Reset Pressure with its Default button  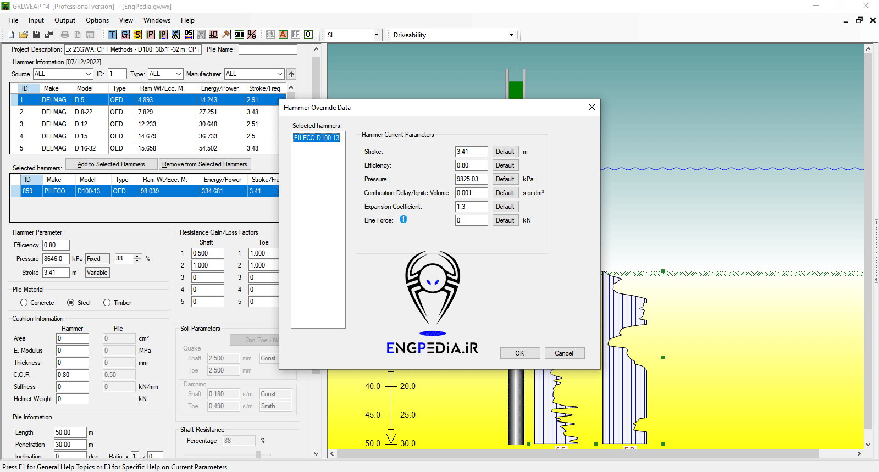pyautogui.click(x=505, y=179)
